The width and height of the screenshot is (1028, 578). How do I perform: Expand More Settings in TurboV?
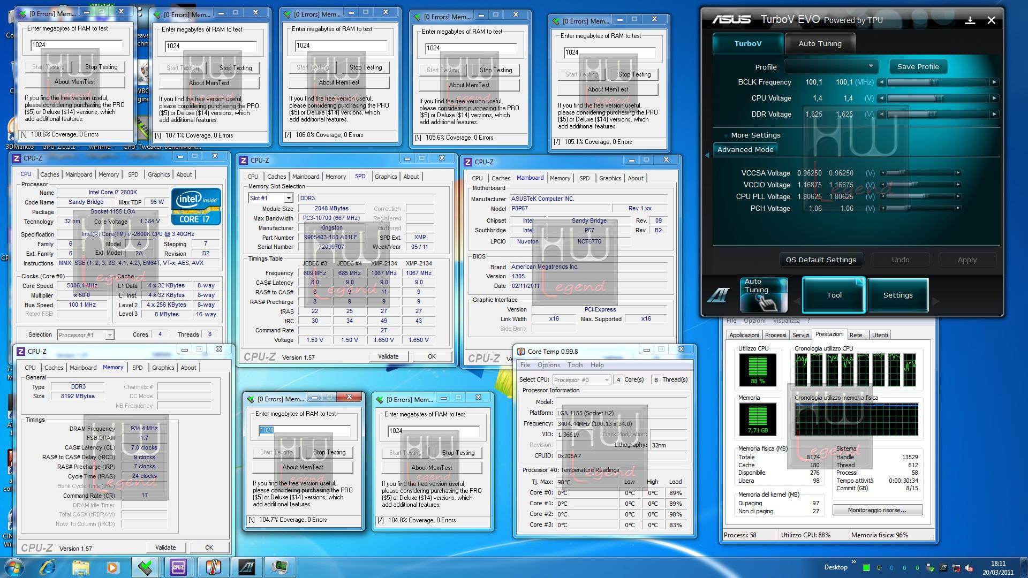point(755,135)
